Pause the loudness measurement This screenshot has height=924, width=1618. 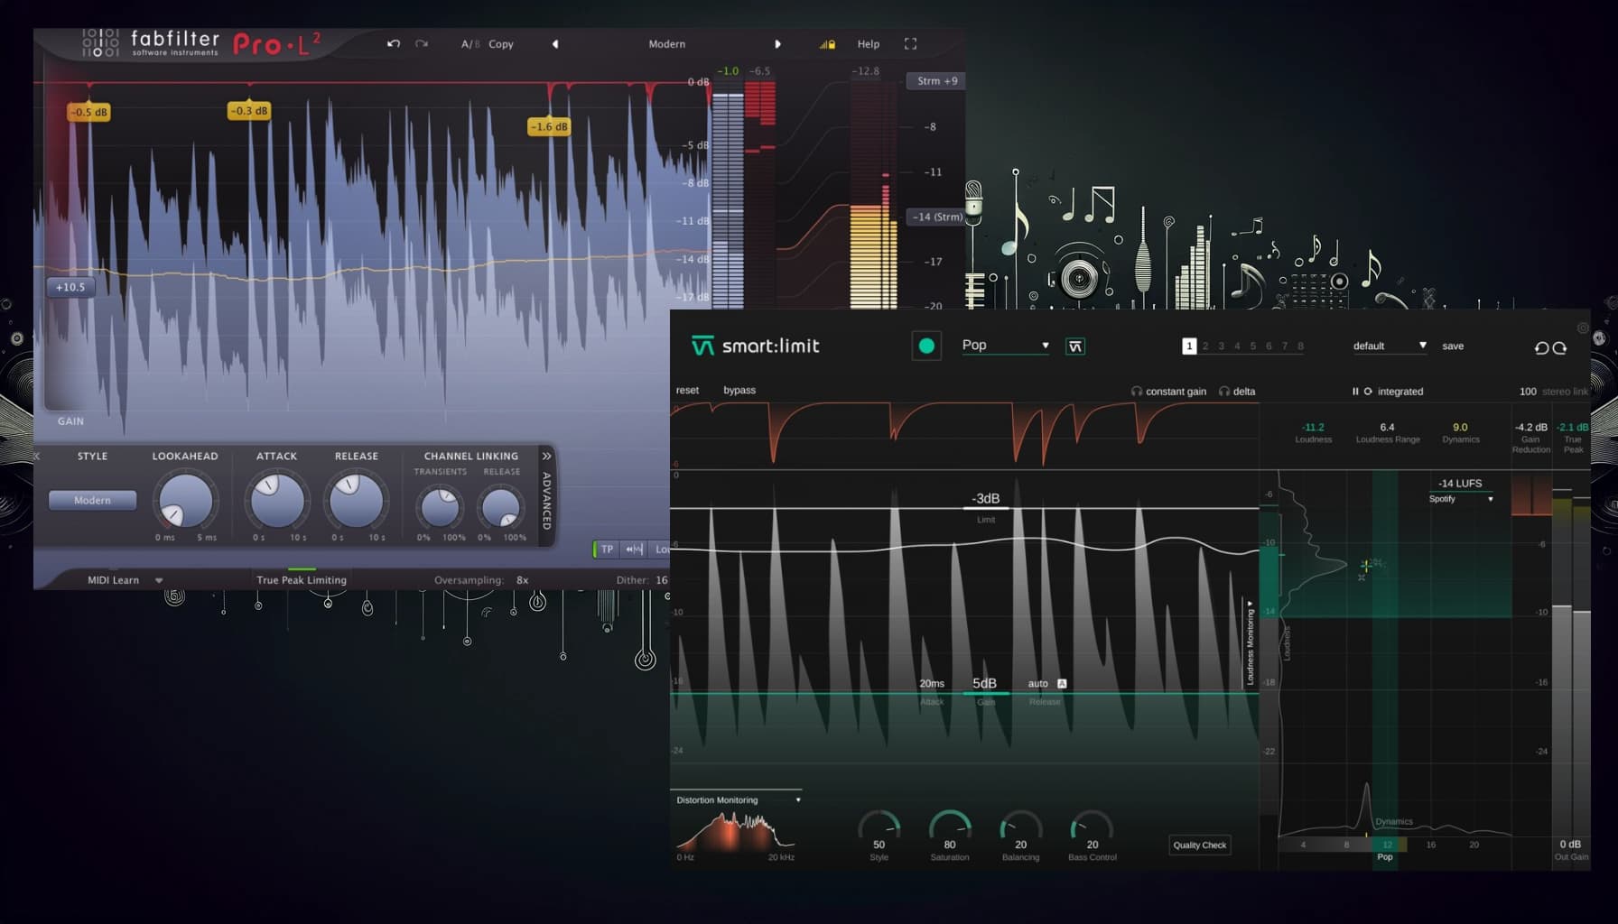(1355, 391)
